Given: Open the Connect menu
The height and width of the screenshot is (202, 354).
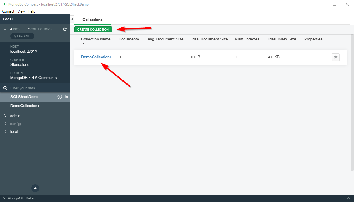Looking at the screenshot, I should pos(8,11).
